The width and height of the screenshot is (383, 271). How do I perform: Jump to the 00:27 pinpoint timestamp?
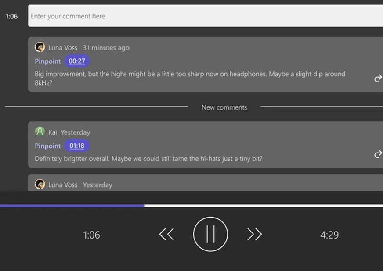tap(77, 61)
